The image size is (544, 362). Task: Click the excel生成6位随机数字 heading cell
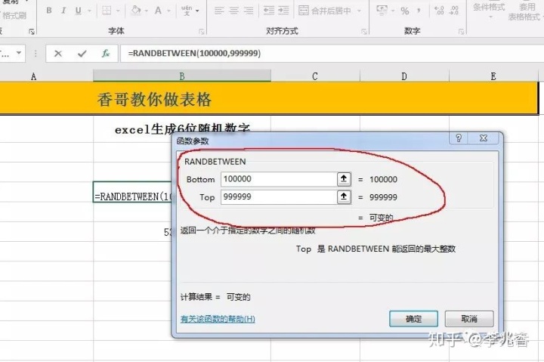182,129
